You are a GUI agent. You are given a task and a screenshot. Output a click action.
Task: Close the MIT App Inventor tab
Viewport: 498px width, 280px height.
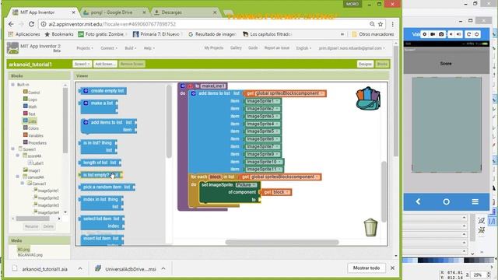[73, 12]
